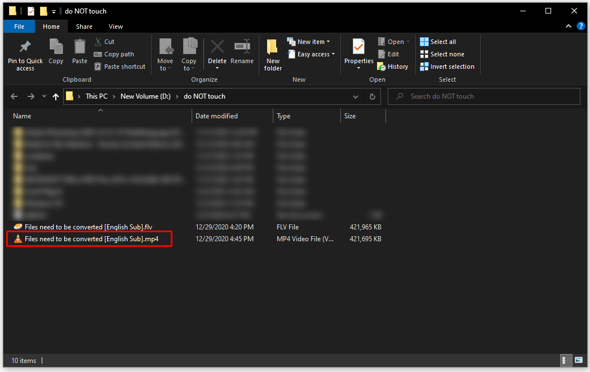Copy the selected file

tap(56, 54)
